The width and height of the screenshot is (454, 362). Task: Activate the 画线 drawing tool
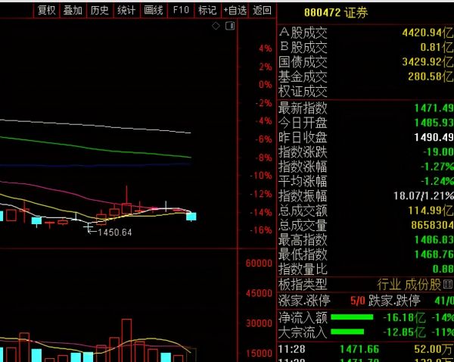tap(154, 10)
